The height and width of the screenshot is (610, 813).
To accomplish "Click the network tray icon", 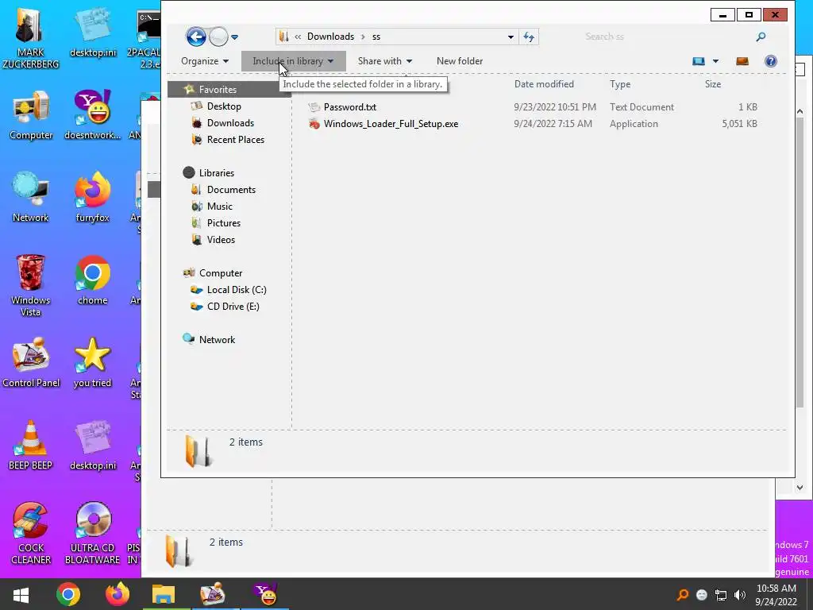I will [x=721, y=595].
